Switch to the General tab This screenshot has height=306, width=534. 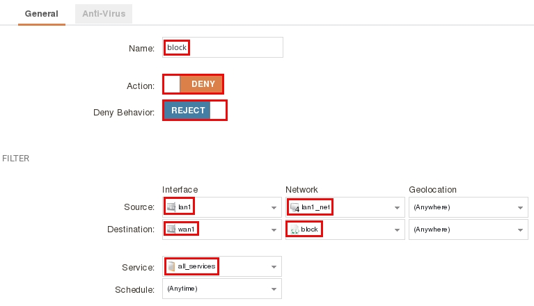tap(41, 13)
